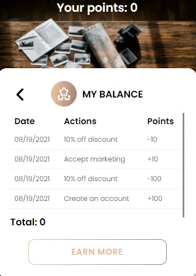Click the stars balance icon

[x=64, y=94]
